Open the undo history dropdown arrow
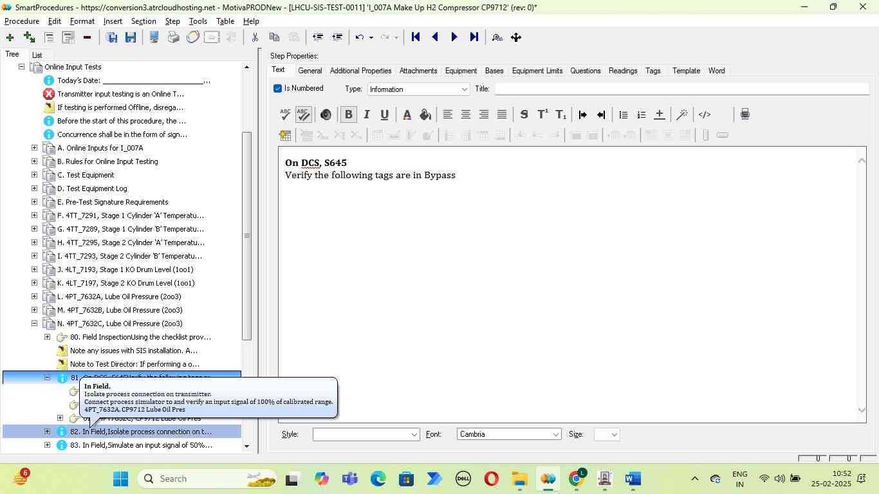 point(371,37)
